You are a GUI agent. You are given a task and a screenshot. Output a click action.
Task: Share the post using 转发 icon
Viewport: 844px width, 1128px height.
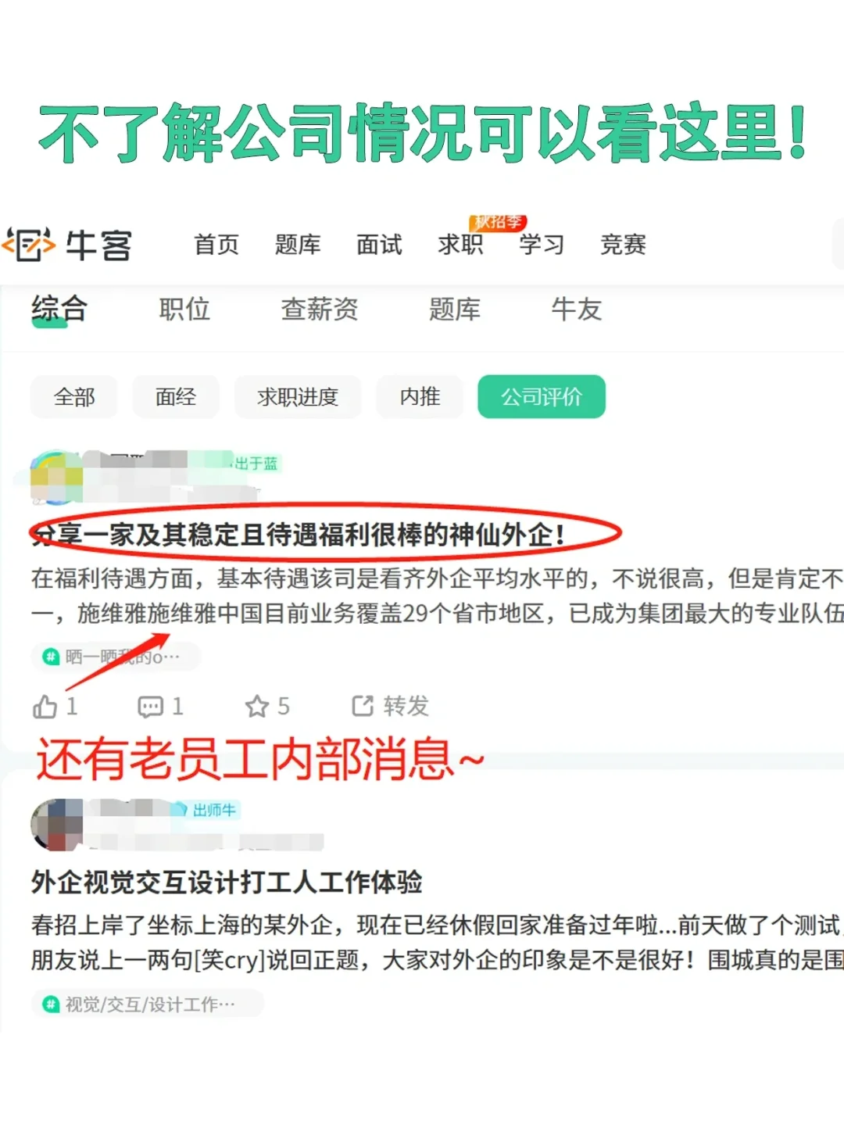coord(363,706)
